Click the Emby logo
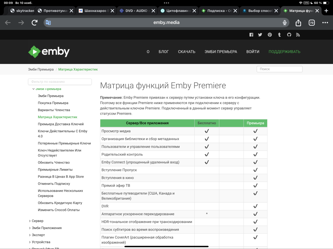This screenshot has width=333, height=249. (49, 52)
